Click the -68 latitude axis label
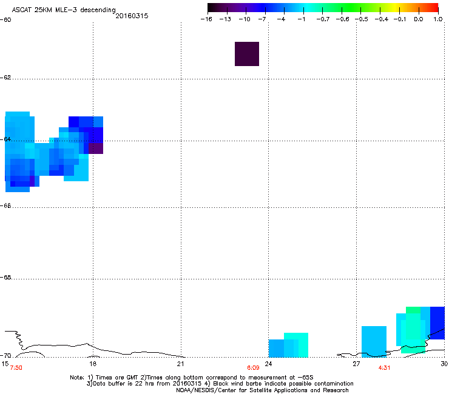 (5, 278)
